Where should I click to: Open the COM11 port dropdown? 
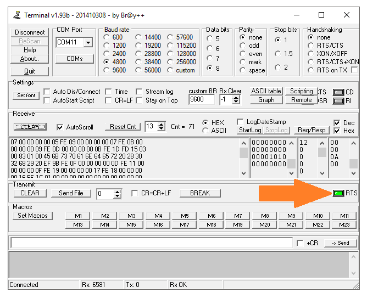coord(88,42)
